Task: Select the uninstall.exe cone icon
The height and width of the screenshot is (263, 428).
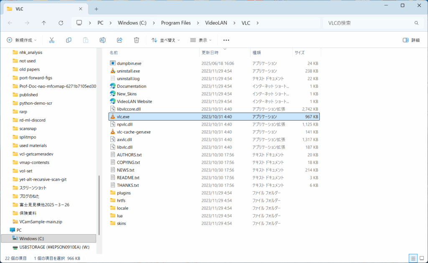Action: [x=113, y=71]
